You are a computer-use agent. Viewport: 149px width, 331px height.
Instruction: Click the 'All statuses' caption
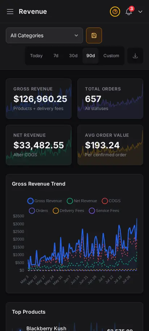pyautogui.click(x=97, y=109)
